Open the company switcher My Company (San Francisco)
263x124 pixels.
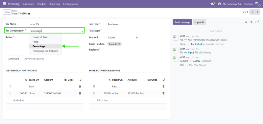[x=238, y=4]
